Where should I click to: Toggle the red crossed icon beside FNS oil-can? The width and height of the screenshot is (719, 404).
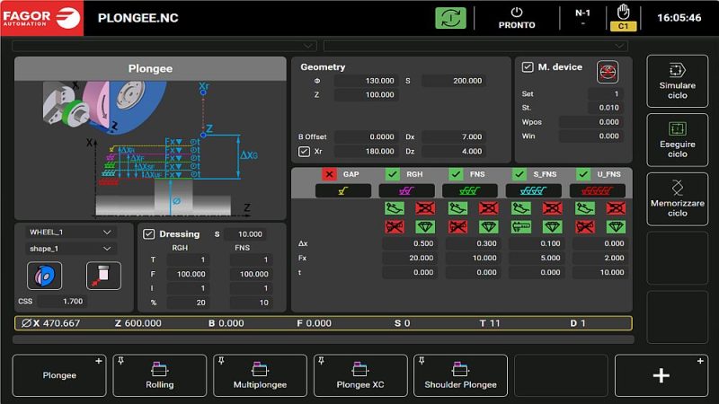[488, 208]
